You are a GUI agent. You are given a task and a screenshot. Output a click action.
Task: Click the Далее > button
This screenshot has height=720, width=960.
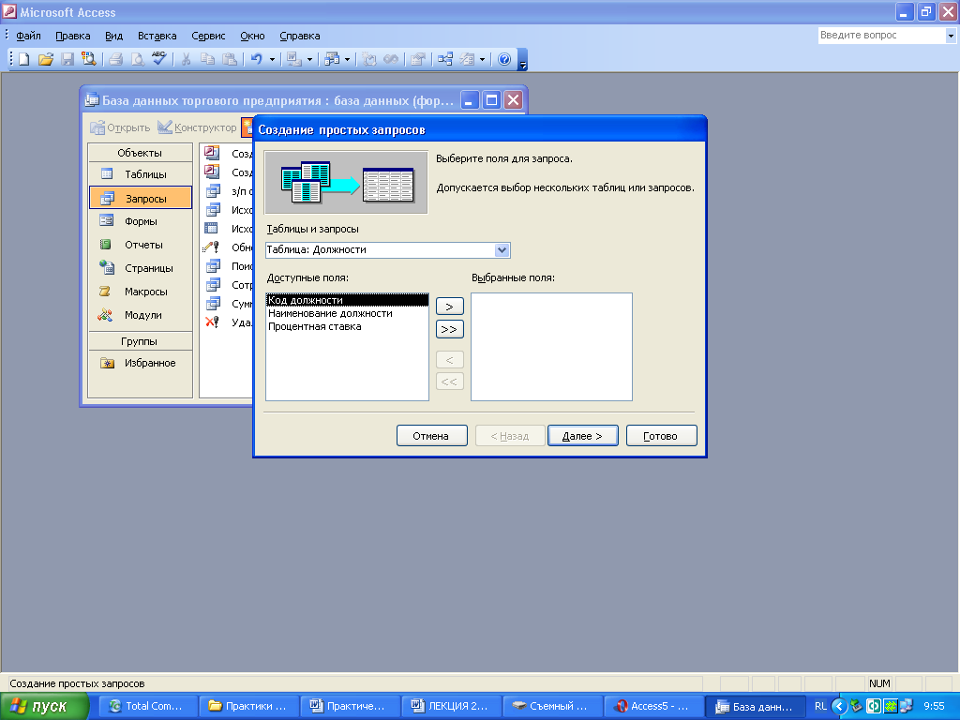click(x=583, y=436)
